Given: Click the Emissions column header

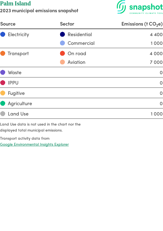Looking at the screenshot, I should pos(142,24).
